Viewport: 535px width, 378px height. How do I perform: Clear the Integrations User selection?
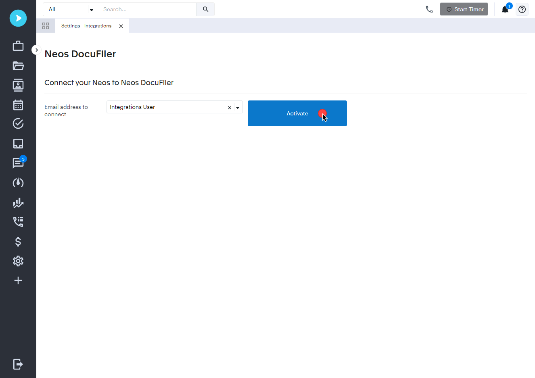(x=230, y=107)
